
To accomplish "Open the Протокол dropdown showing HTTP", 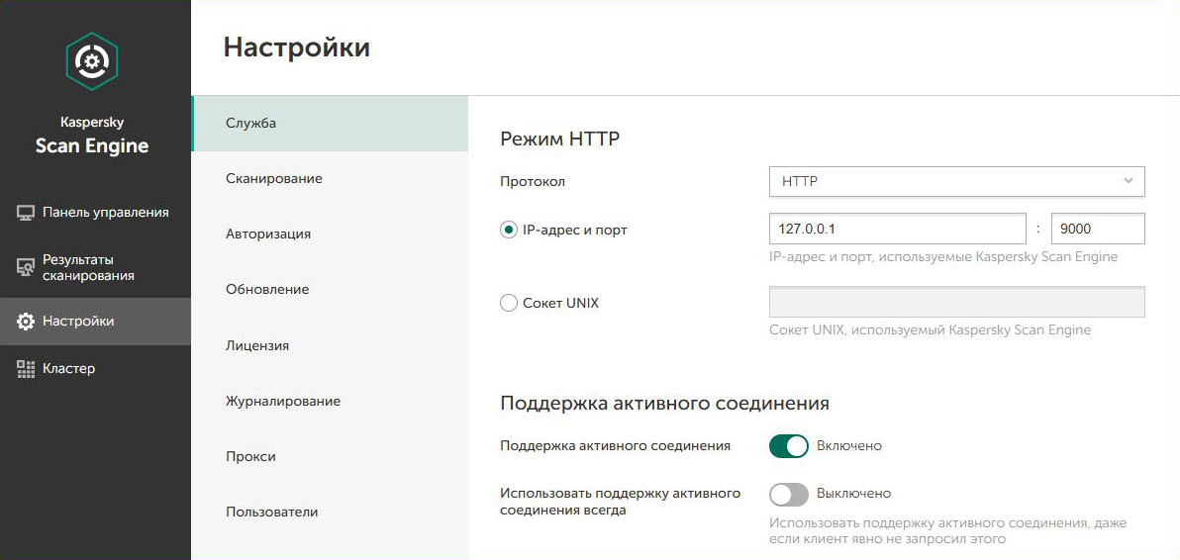I will [956, 181].
